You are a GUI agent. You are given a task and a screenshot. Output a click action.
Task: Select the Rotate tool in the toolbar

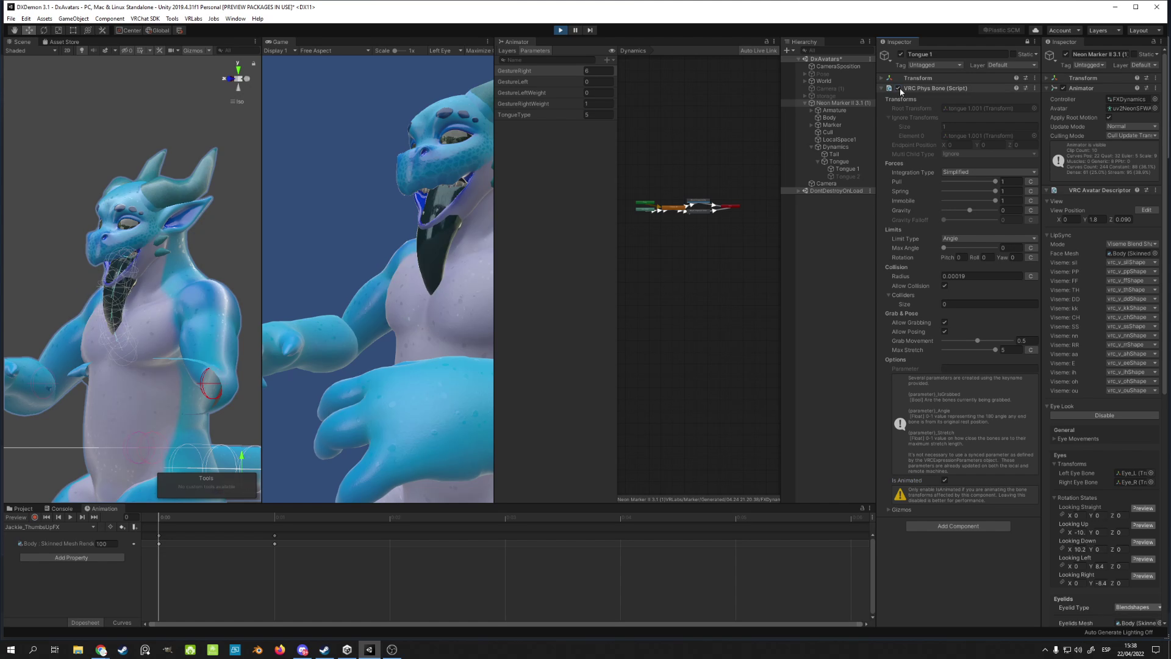pos(43,30)
